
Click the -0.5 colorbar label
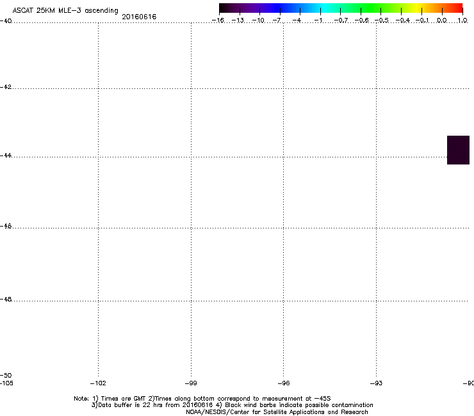coord(382,20)
